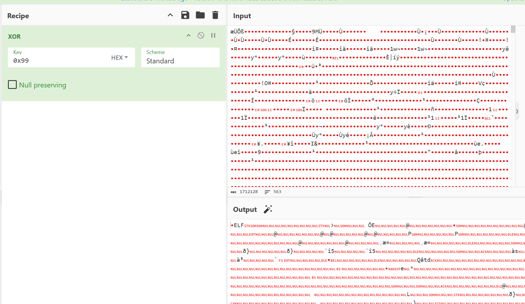This screenshot has height=304, width=525.
Task: Toggle breakpoint on the XOR operation
Action: click(x=213, y=36)
